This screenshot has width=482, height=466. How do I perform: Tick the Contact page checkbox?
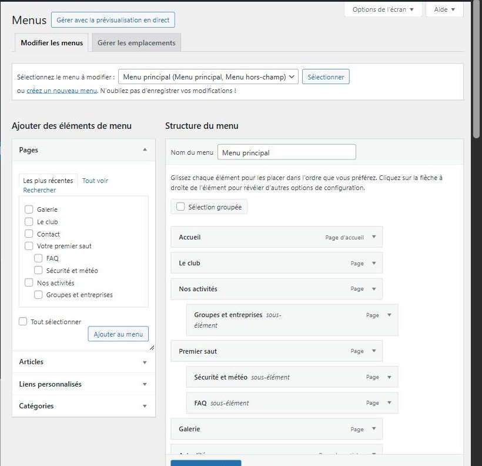tap(29, 234)
